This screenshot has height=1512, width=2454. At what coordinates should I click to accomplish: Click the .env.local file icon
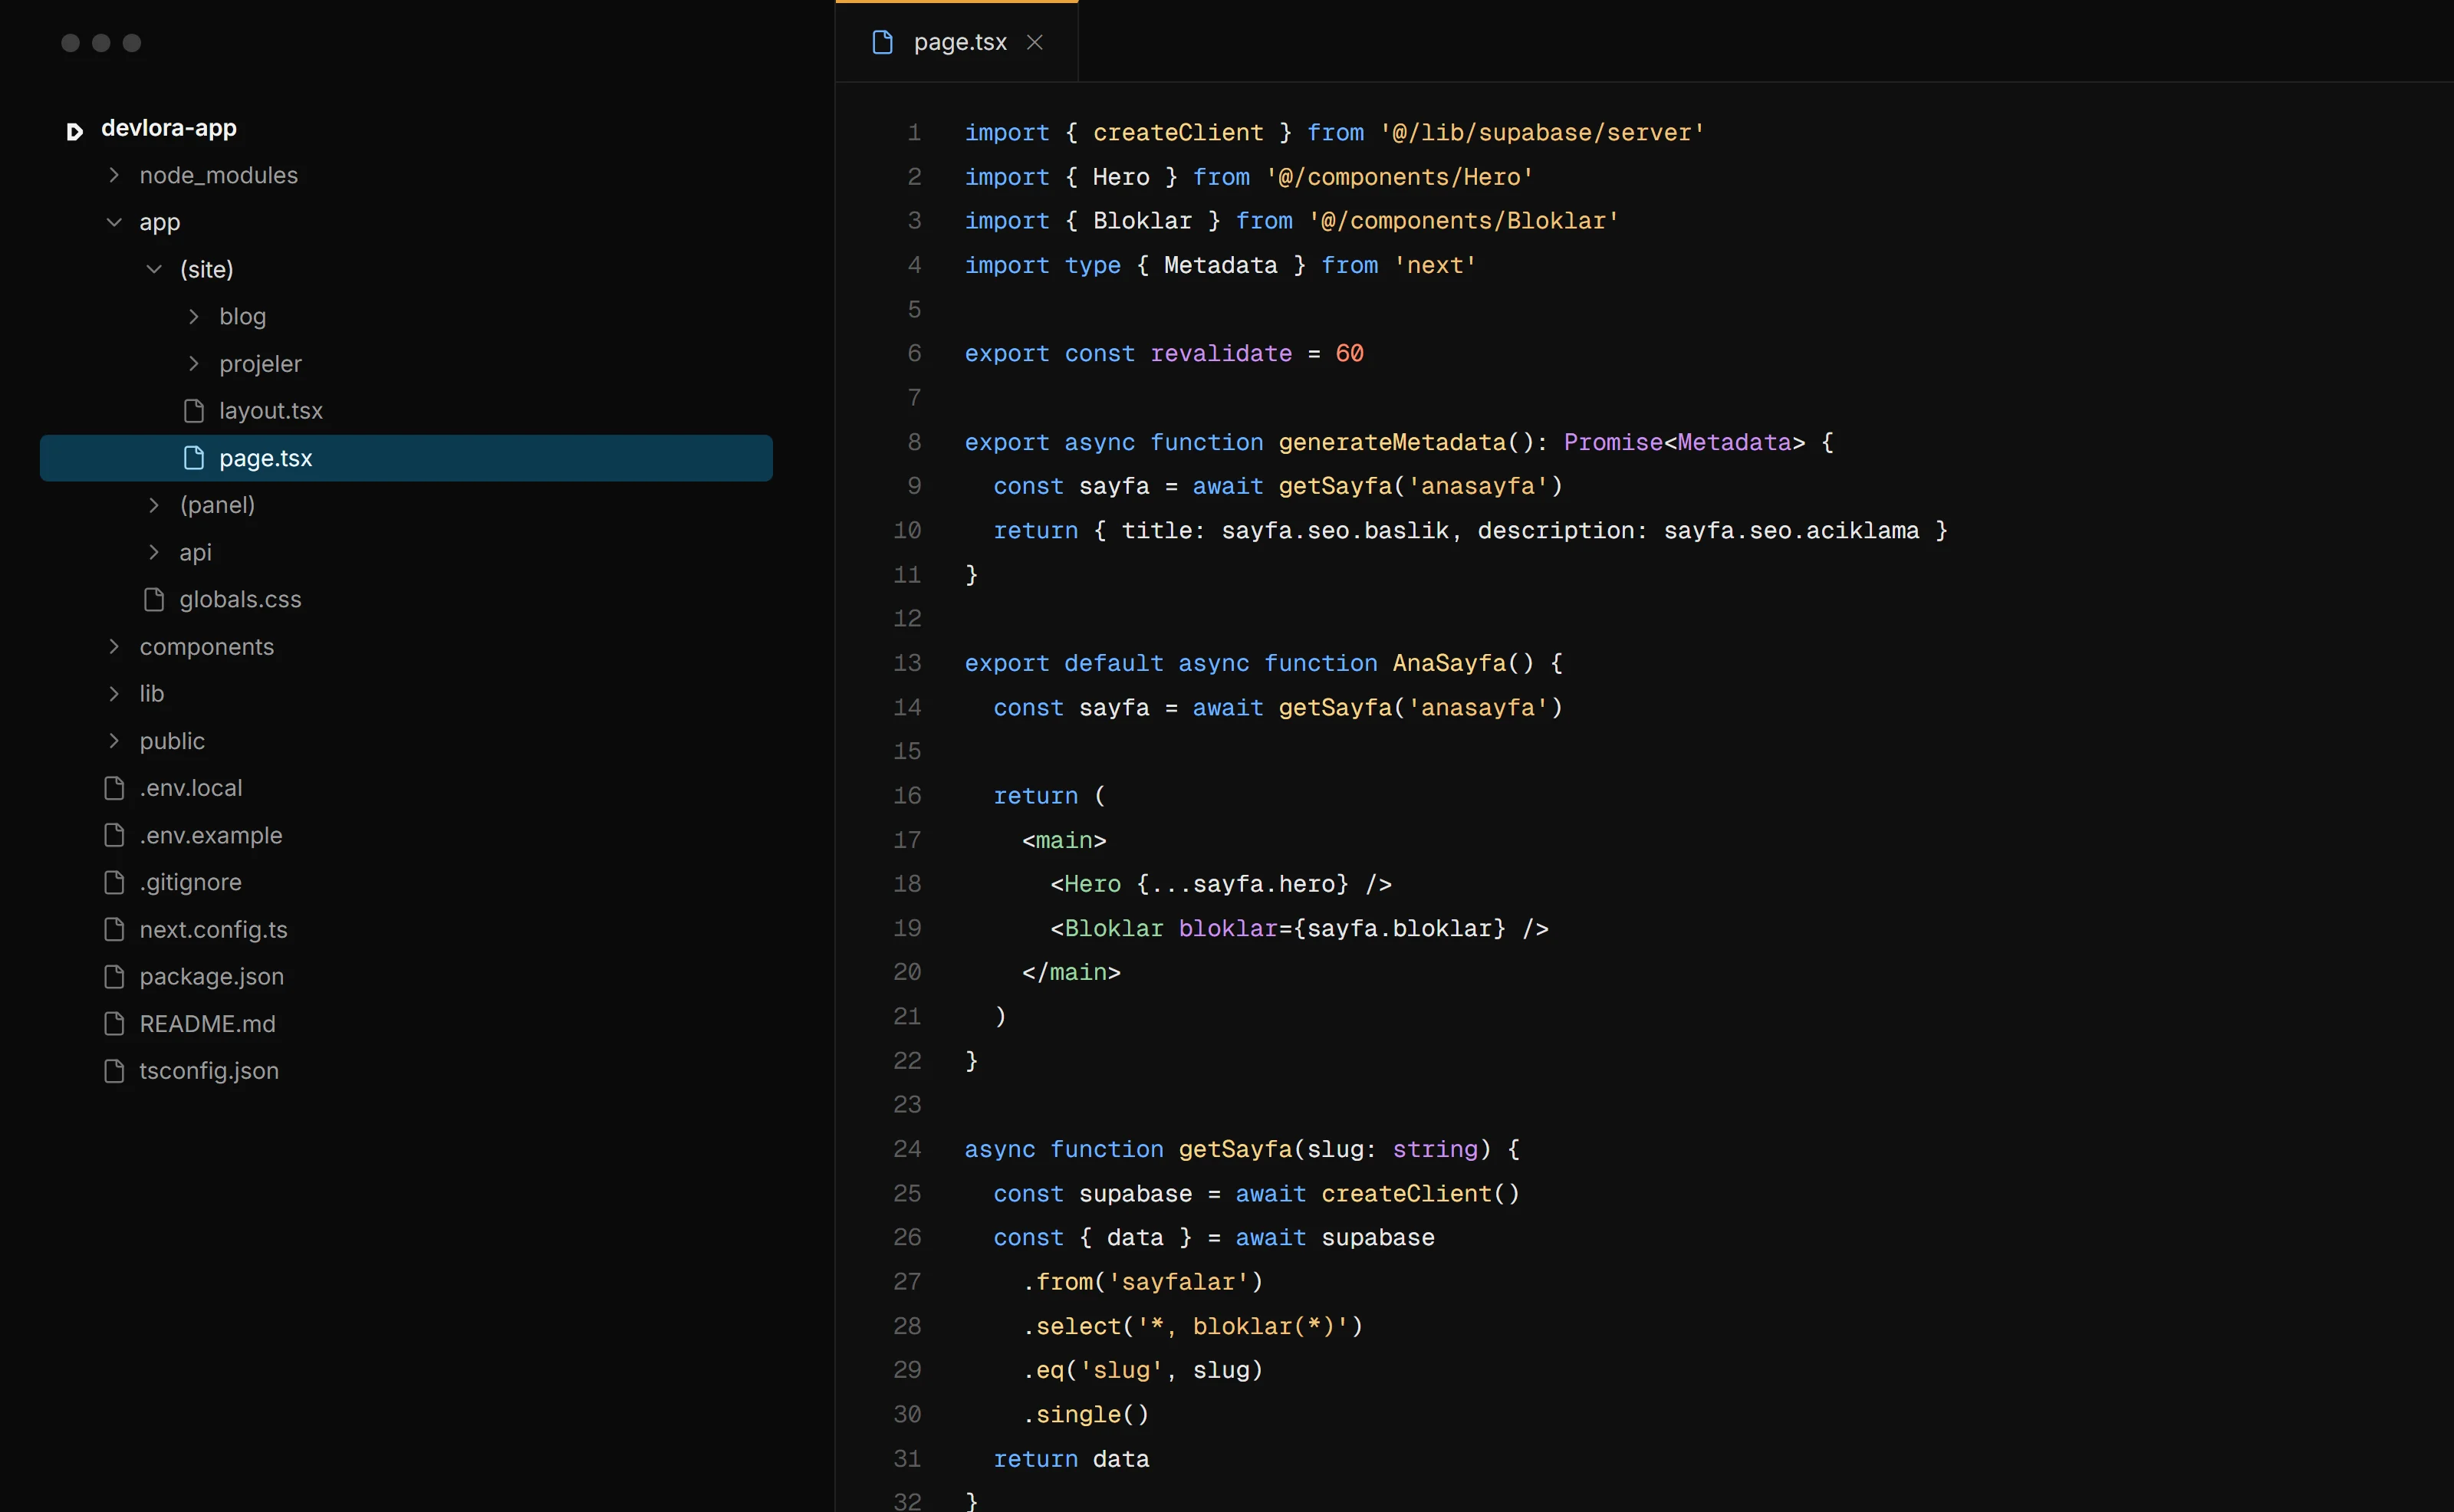[114, 788]
